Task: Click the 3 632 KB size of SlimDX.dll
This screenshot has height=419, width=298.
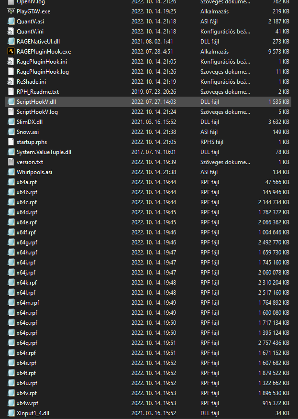Action: click(279, 122)
